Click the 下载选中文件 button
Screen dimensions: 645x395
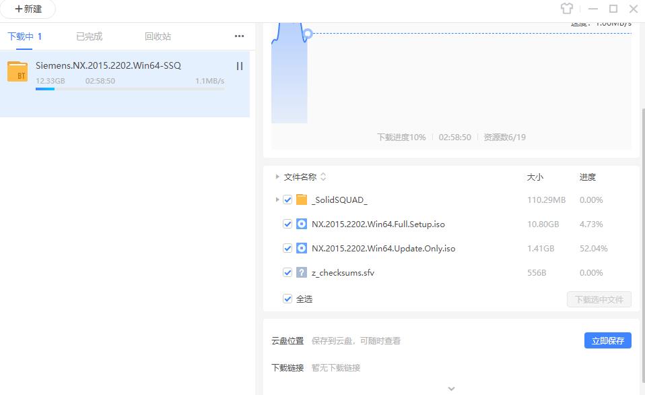click(599, 299)
